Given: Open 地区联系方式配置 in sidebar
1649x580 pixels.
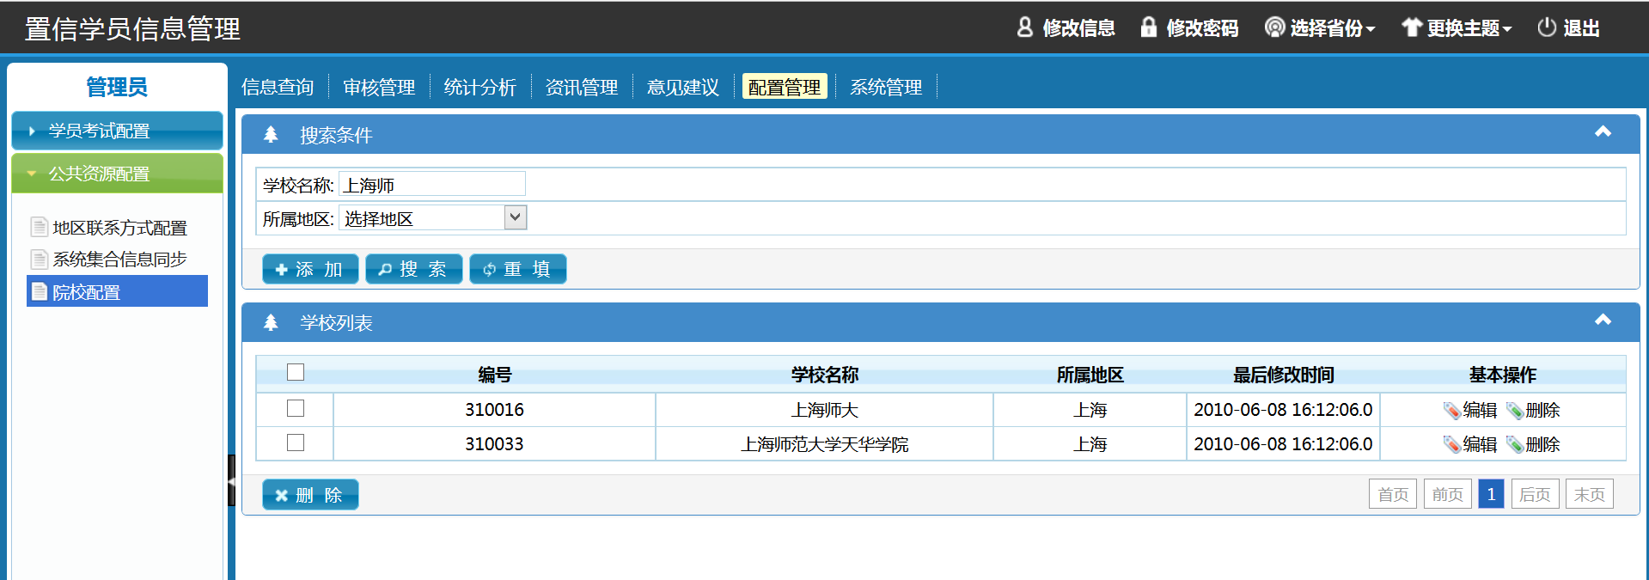Looking at the screenshot, I should click(119, 228).
